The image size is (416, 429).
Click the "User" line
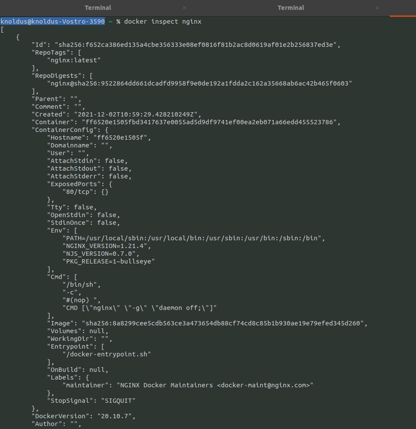pos(68,153)
